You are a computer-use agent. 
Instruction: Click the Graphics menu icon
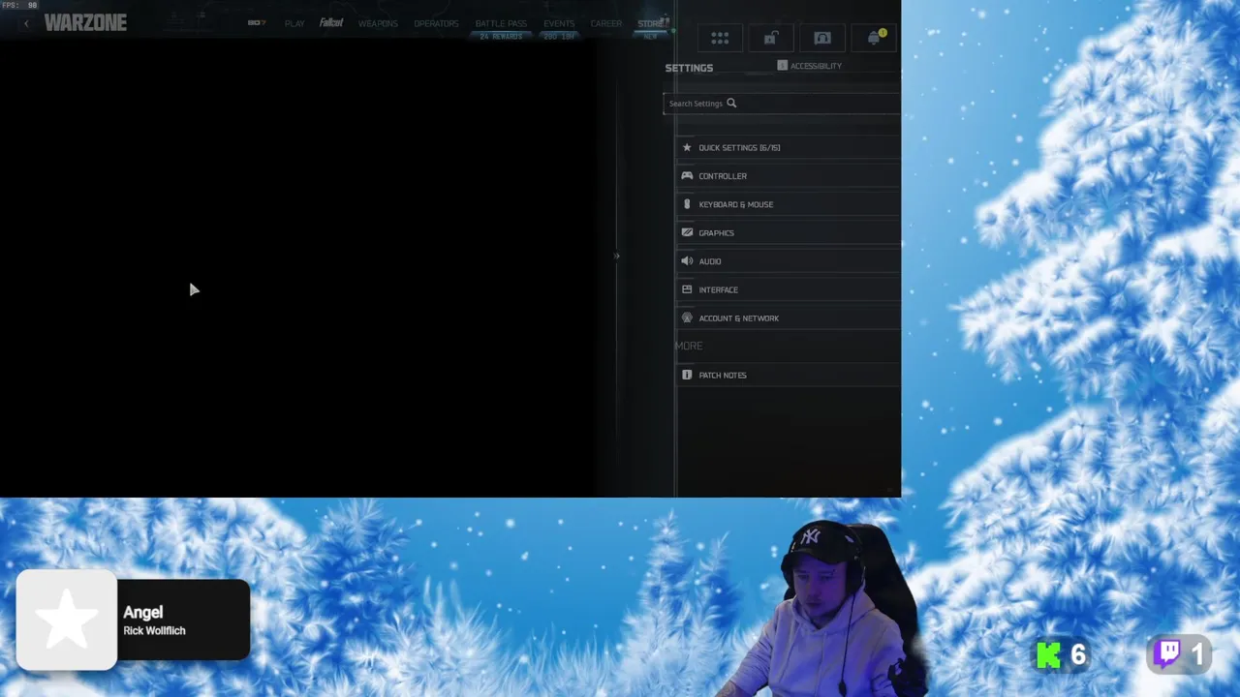pos(687,232)
